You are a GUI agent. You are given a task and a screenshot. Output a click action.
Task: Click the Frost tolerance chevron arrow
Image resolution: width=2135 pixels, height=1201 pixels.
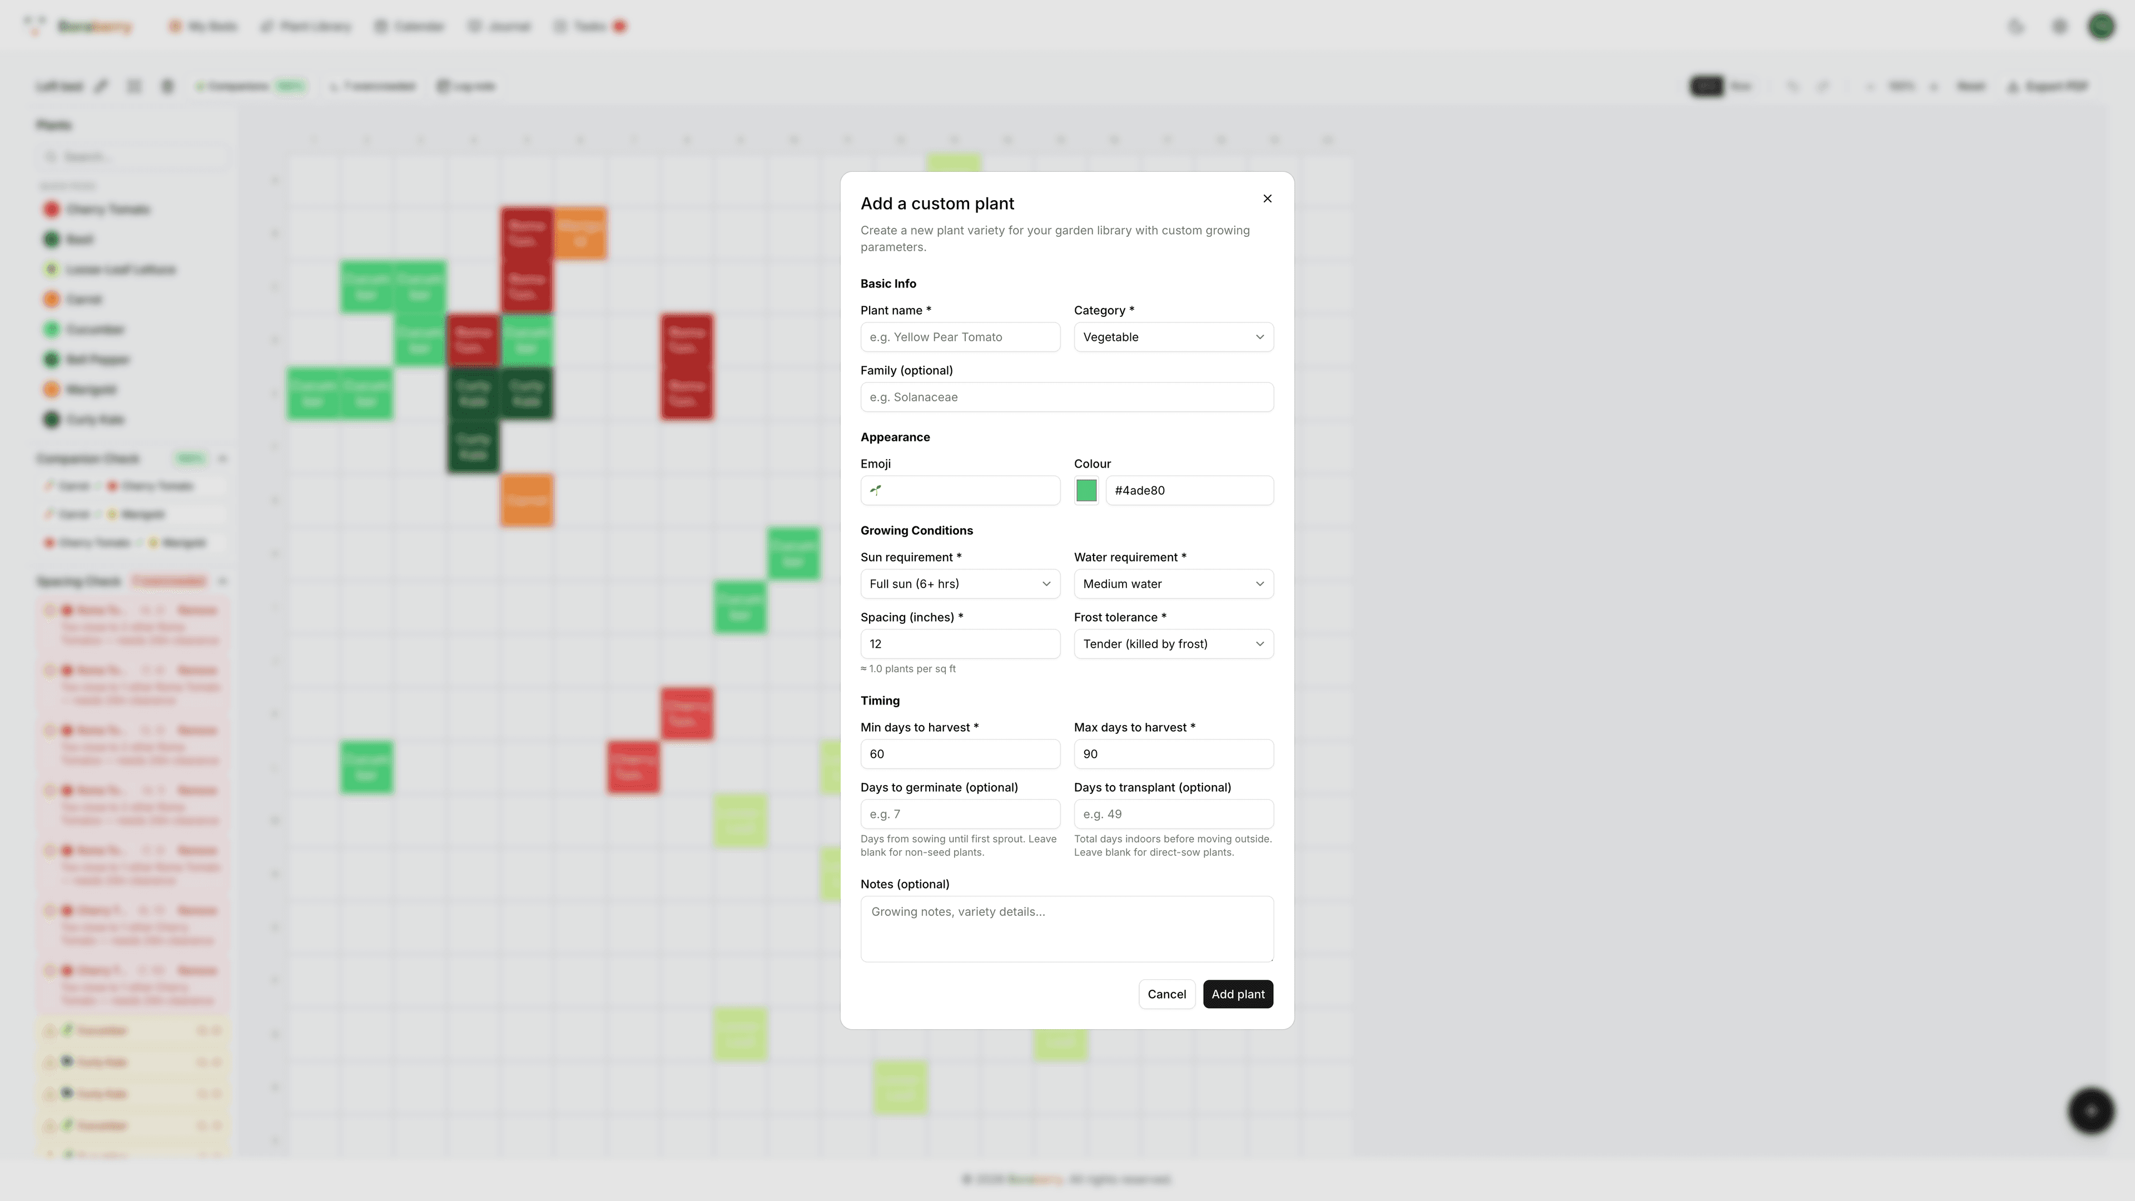click(1260, 643)
